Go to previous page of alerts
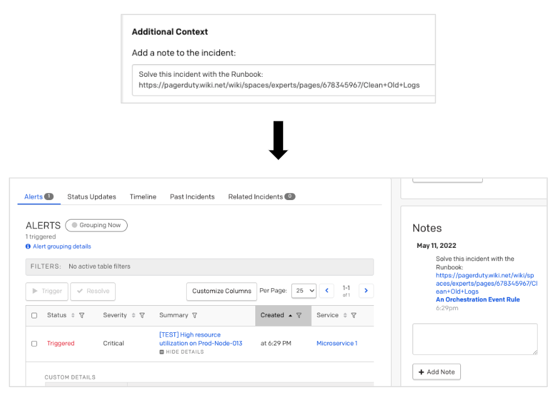This screenshot has height=397, width=559. click(326, 291)
